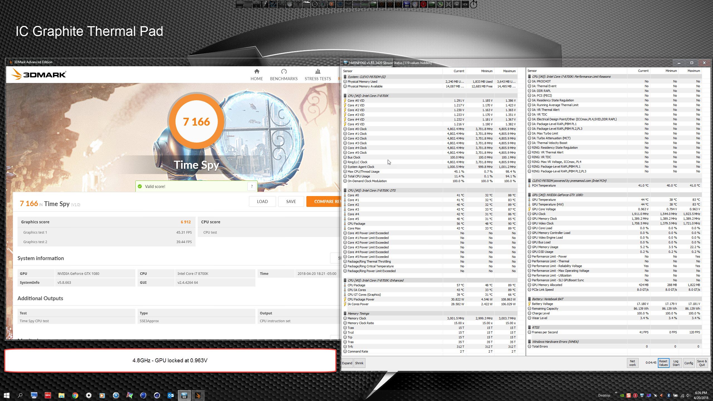Switch to 3DMark on the taskbar
713x401 pixels.
(198, 395)
